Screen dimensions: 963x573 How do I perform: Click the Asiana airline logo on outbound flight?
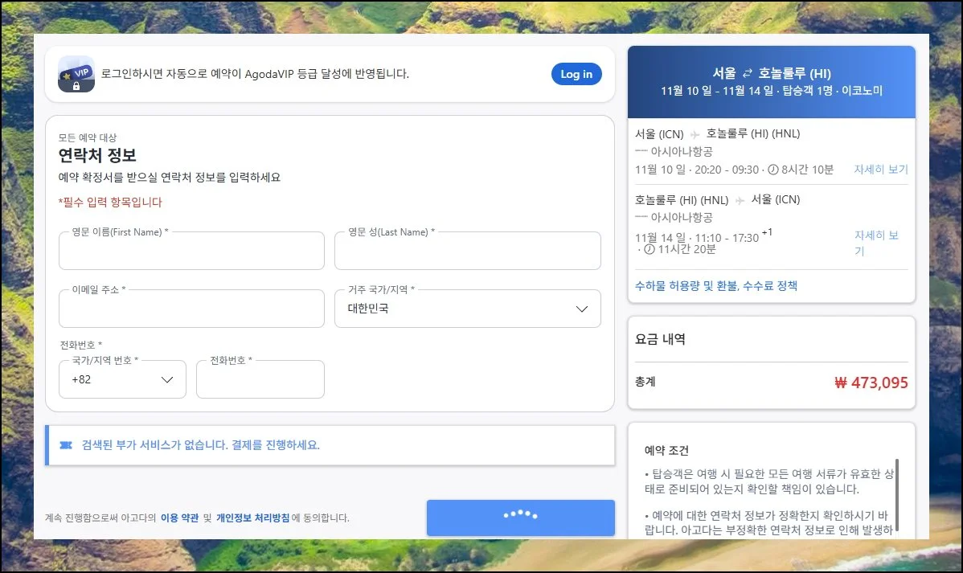pos(641,152)
